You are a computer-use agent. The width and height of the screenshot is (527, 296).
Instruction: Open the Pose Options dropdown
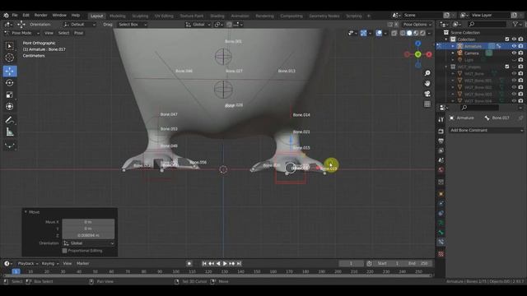pyautogui.click(x=417, y=25)
